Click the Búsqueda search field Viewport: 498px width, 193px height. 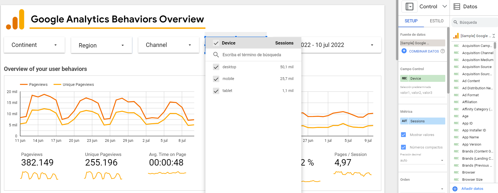(474, 22)
